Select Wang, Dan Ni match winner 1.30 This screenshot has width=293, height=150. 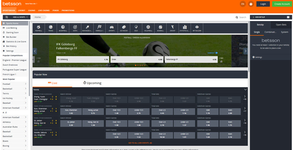(x=93, y=124)
